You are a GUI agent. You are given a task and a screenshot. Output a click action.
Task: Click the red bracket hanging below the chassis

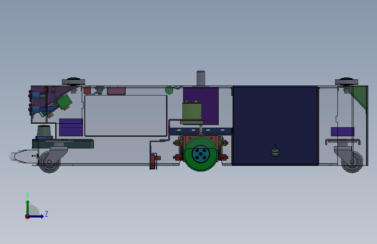(x=154, y=161)
